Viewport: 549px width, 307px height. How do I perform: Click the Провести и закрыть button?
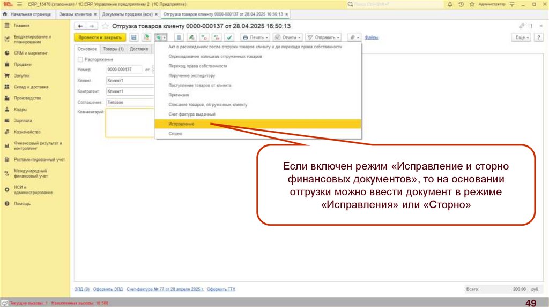point(100,37)
